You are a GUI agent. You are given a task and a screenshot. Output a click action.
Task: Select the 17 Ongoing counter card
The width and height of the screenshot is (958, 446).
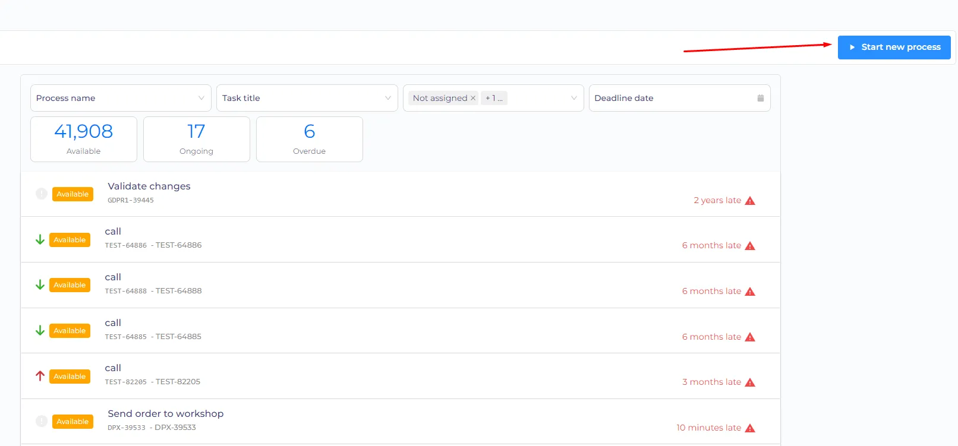coord(197,139)
